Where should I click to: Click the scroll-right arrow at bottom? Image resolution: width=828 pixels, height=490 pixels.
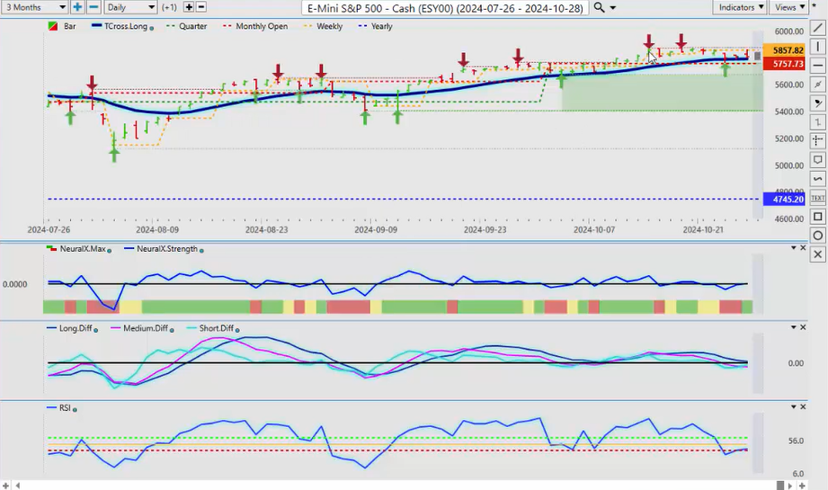(790, 486)
